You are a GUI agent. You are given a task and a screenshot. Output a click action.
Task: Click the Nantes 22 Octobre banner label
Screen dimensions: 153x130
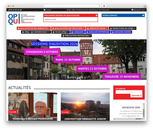92,69
